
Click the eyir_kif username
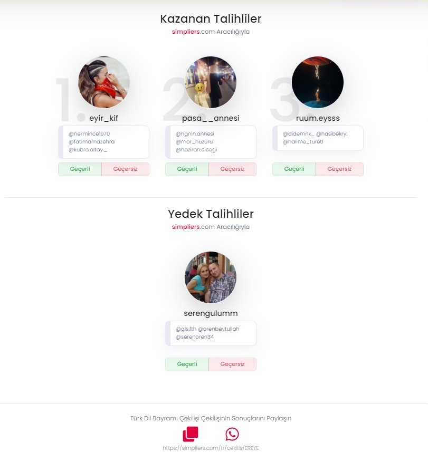tap(103, 118)
